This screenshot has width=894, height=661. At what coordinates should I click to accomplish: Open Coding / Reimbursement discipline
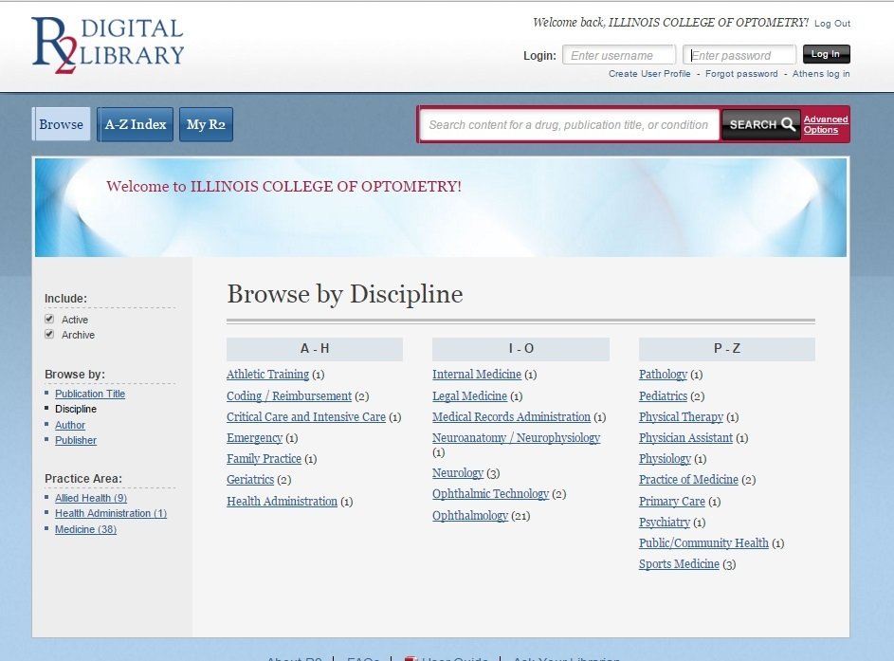[289, 395]
